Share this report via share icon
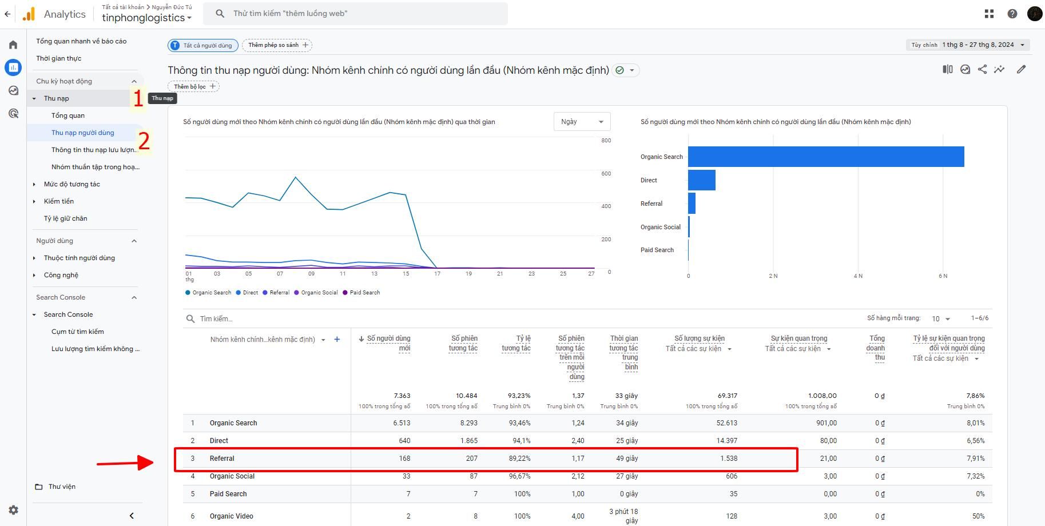The width and height of the screenshot is (1045, 526). (982, 69)
